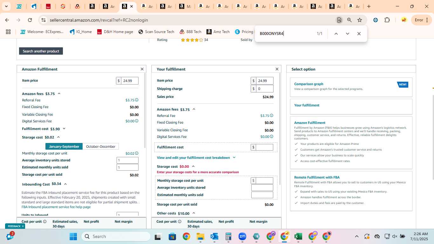The image size is (434, 244).
Task: Select Your fulfillment option card
Action: pos(351,106)
